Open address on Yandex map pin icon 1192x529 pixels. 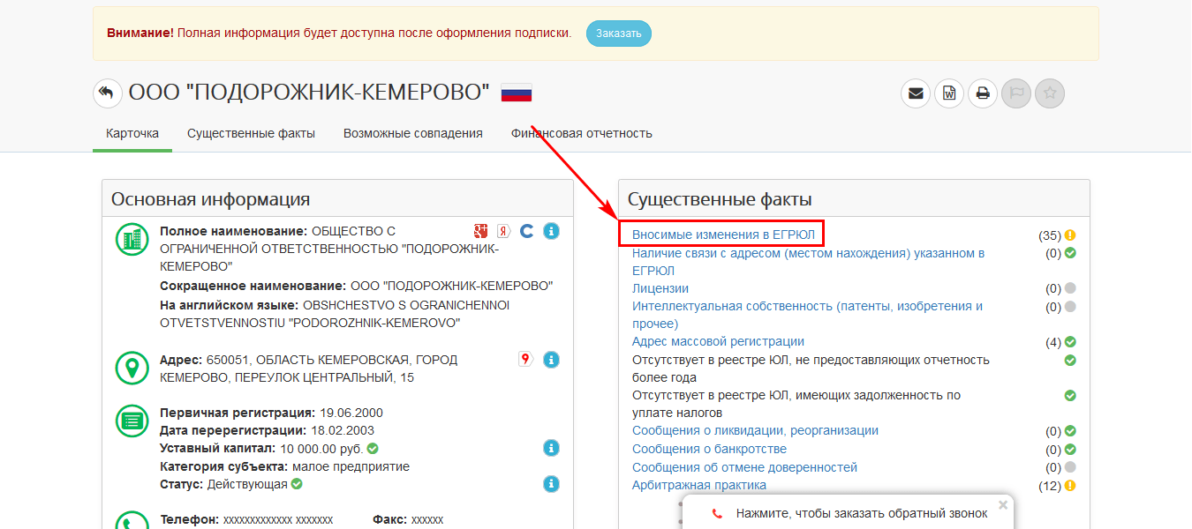(525, 359)
